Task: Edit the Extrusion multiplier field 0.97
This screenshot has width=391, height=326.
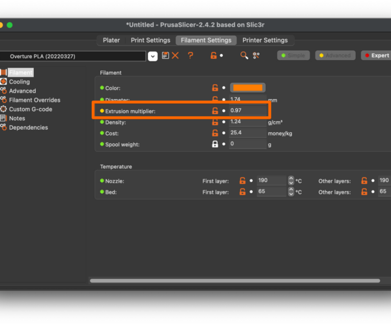Action: [x=248, y=110]
